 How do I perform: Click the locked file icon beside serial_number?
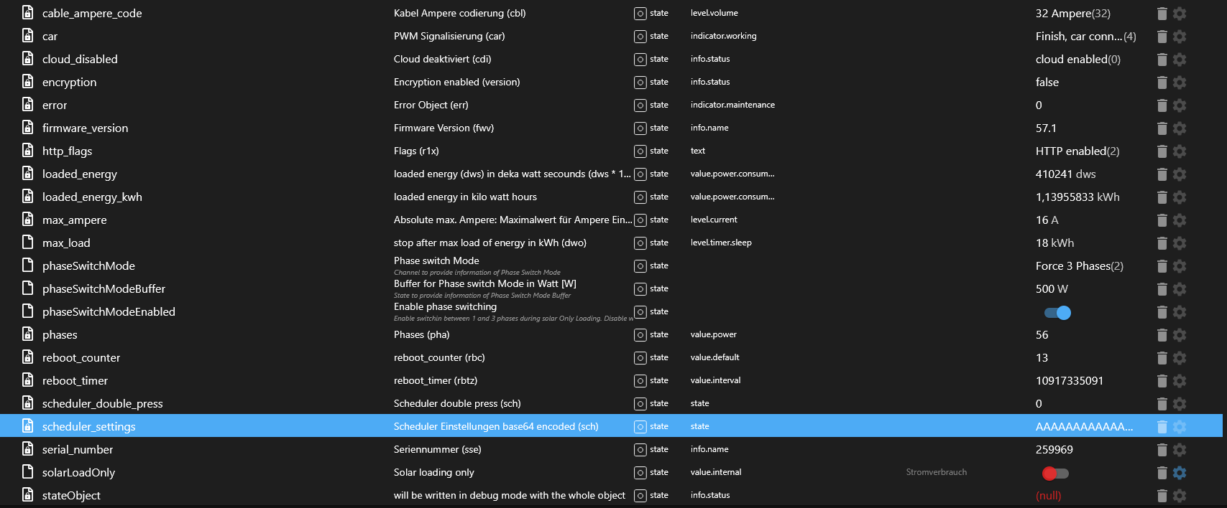[x=28, y=449]
